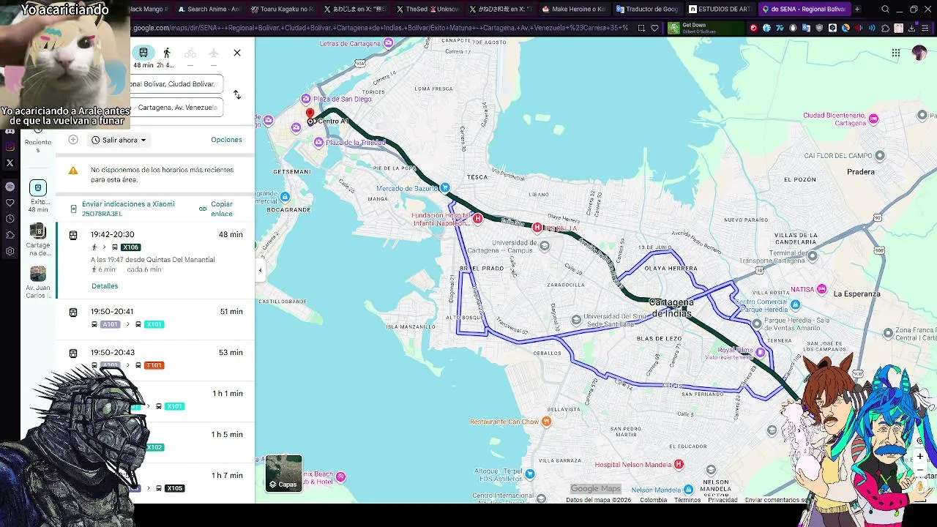The image size is (937, 527).
Task: Select the walking travel mode icon
Action: click(167, 53)
